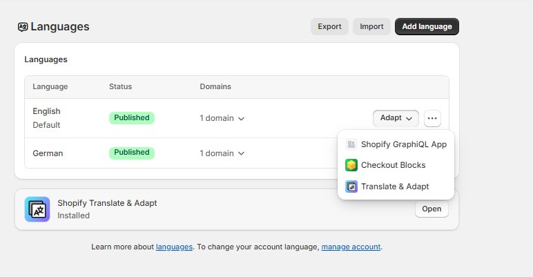Click the Published badge for German
Screen dimensions: 533x277
click(x=132, y=153)
